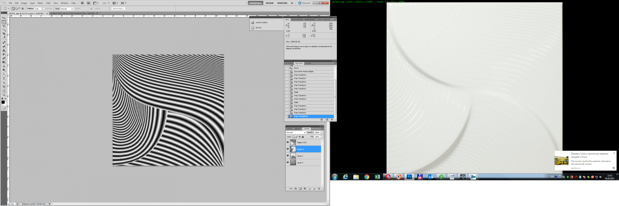Hide Layer 1 visibility eye
Viewport: 619px width, 206px height.
[x=288, y=149]
